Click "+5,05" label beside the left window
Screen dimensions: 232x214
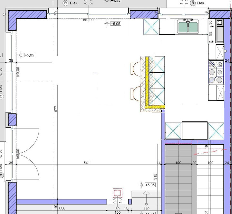coord(30,55)
